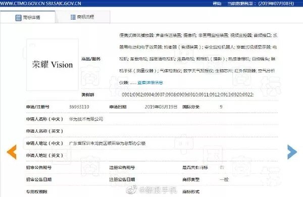Click the 国际分类 value 9

[221, 107]
